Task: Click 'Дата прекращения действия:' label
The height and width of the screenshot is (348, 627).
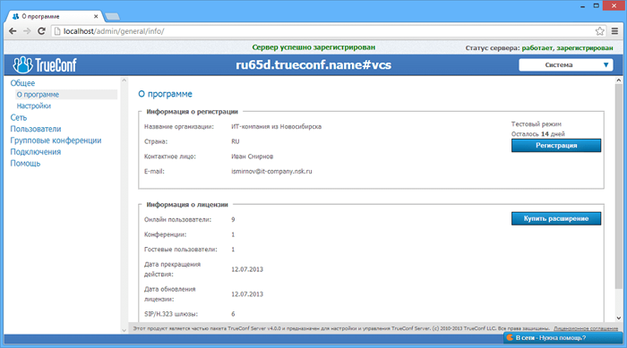Action: (172, 269)
